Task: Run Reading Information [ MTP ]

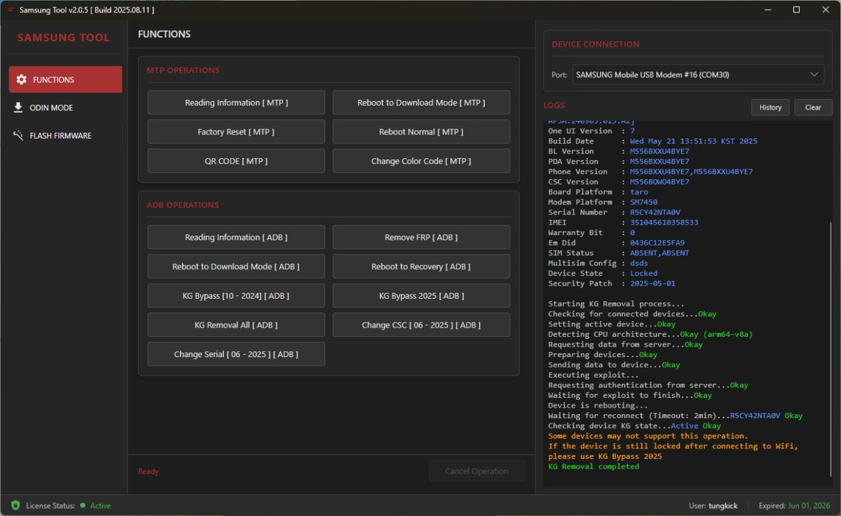Action: [236, 102]
